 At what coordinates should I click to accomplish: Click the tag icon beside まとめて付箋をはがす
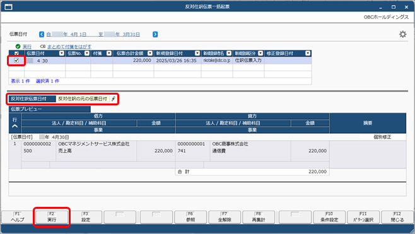click(43, 46)
